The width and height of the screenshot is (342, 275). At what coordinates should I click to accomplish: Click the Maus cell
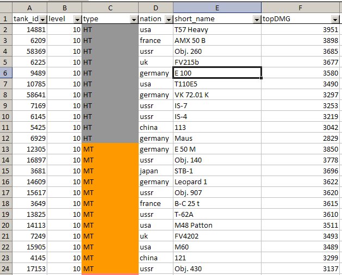coord(217,138)
